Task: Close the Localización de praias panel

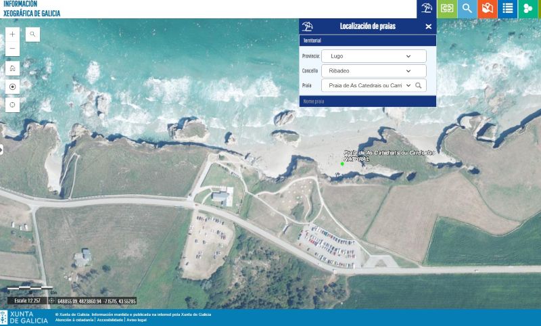Action: (x=429, y=26)
